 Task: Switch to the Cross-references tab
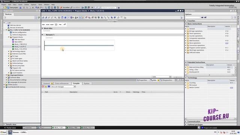click(61, 83)
